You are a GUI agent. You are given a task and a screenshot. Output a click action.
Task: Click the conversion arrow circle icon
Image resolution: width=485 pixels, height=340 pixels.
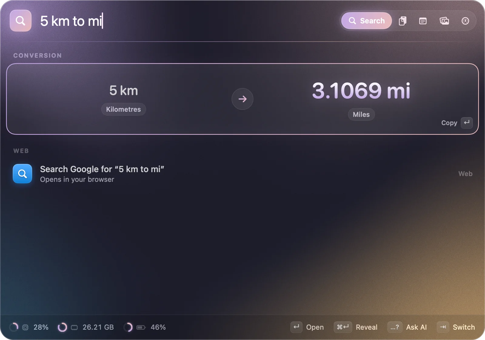[x=242, y=99]
